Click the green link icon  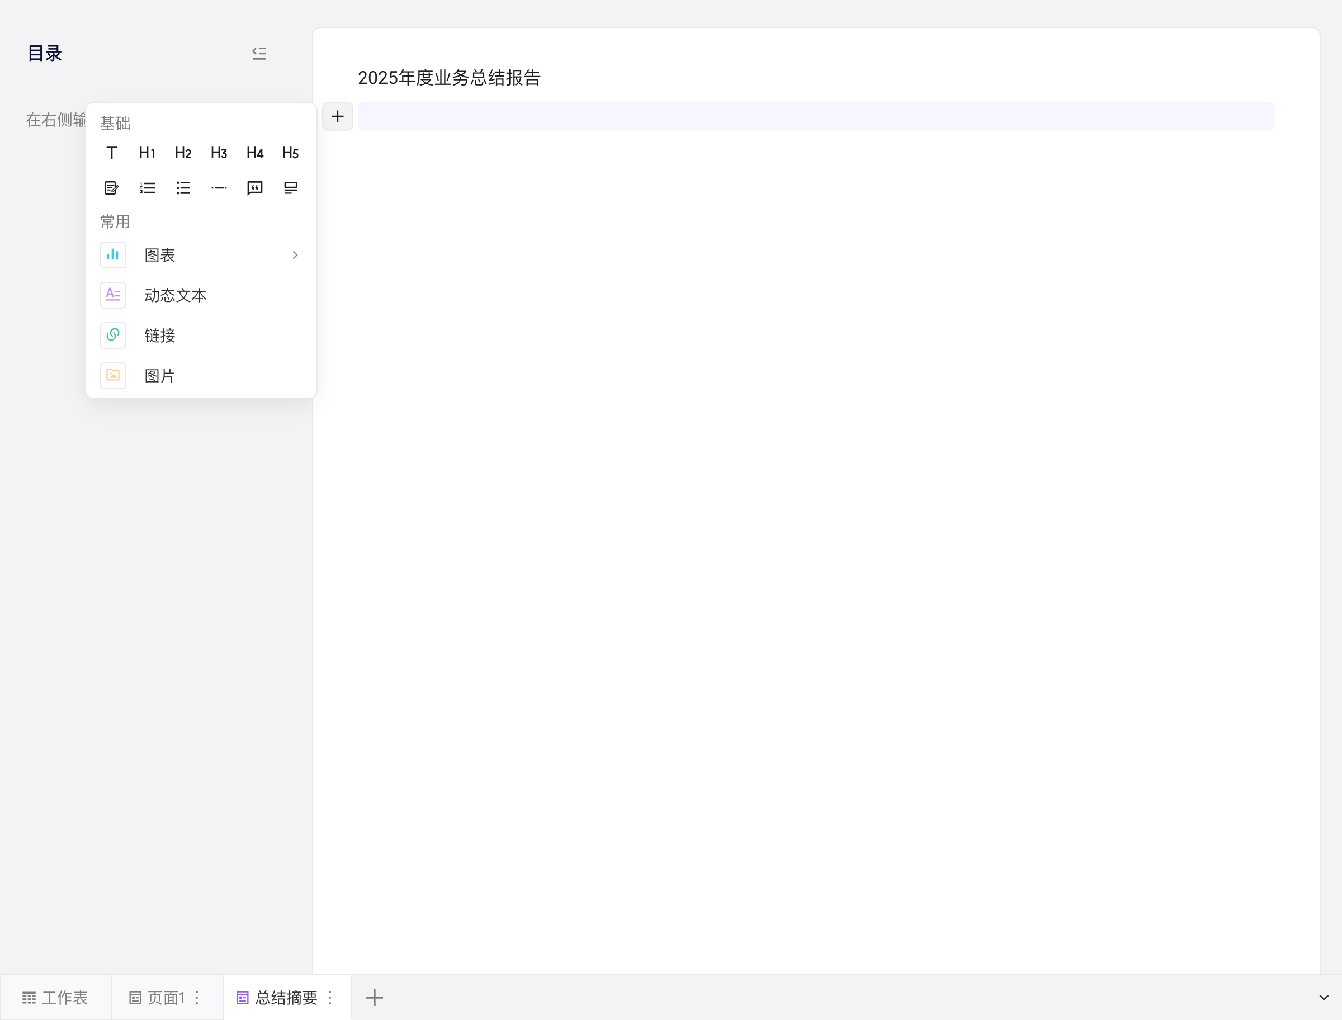click(113, 335)
